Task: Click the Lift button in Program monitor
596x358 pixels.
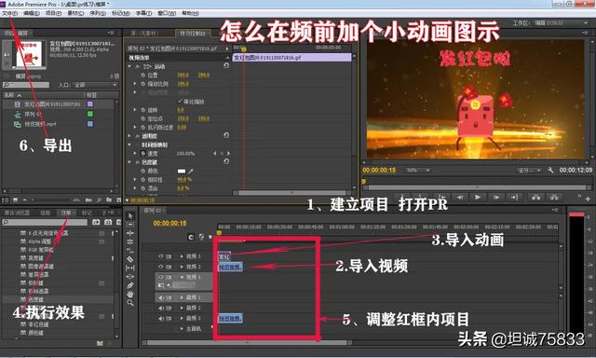Action: [x=536, y=197]
